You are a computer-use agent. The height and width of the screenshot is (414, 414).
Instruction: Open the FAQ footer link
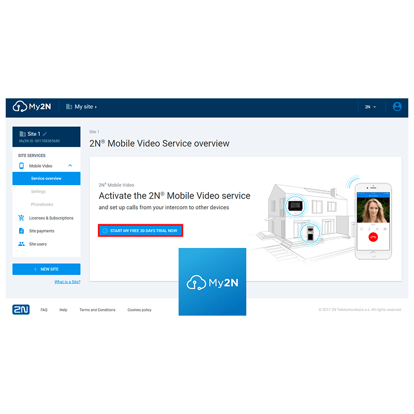pos(44,310)
